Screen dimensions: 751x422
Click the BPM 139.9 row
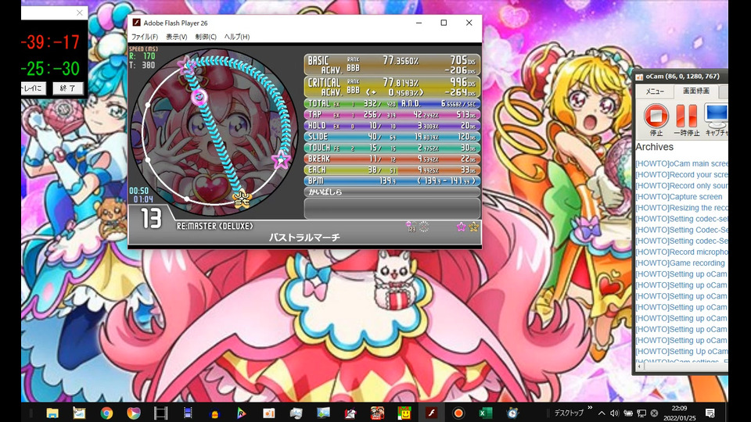pos(392,181)
